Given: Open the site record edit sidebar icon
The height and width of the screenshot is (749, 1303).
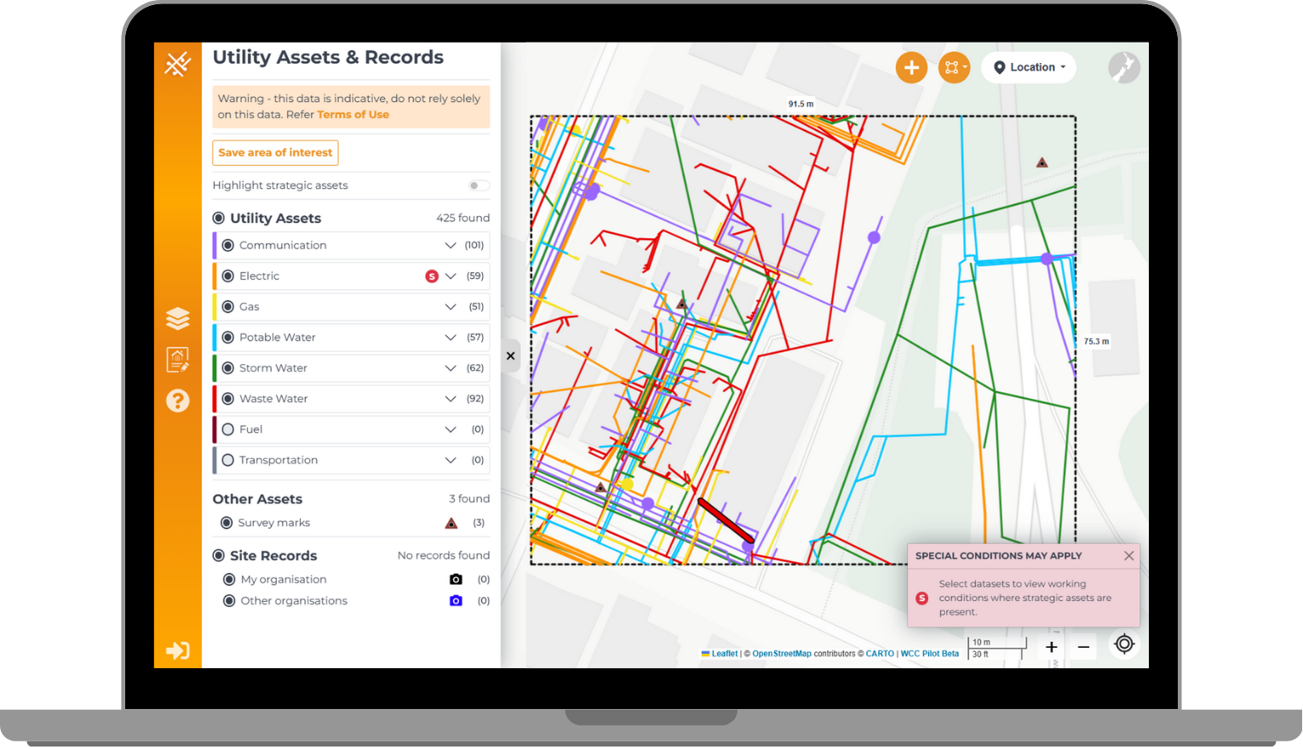Looking at the screenshot, I should tap(177, 359).
